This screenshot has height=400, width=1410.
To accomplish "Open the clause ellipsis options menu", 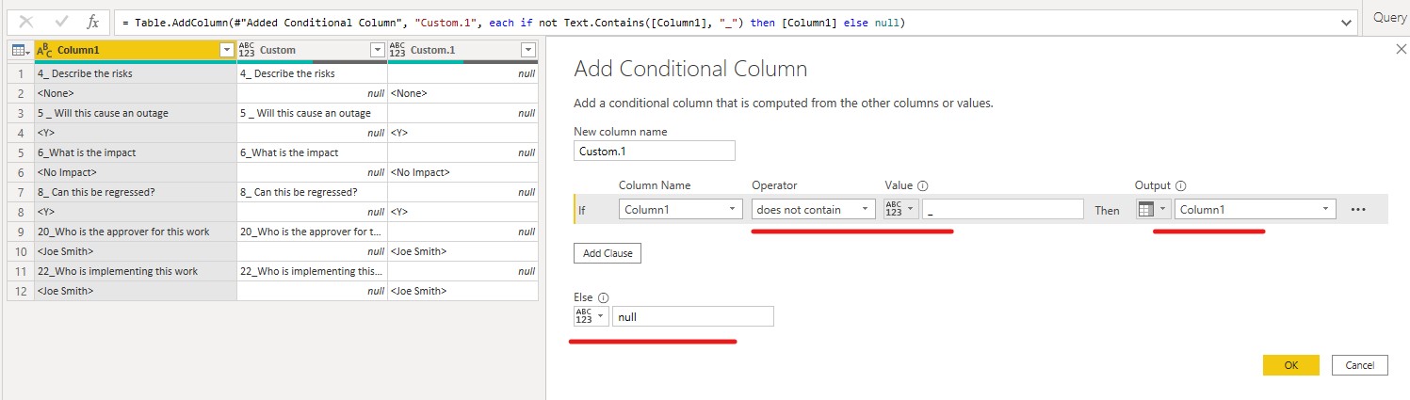I will point(1358,210).
